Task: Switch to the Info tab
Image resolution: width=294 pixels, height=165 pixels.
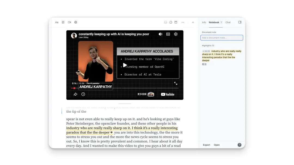Action: click(x=204, y=22)
